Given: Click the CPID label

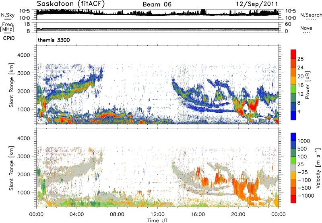Looking at the screenshot, I should point(9,38).
